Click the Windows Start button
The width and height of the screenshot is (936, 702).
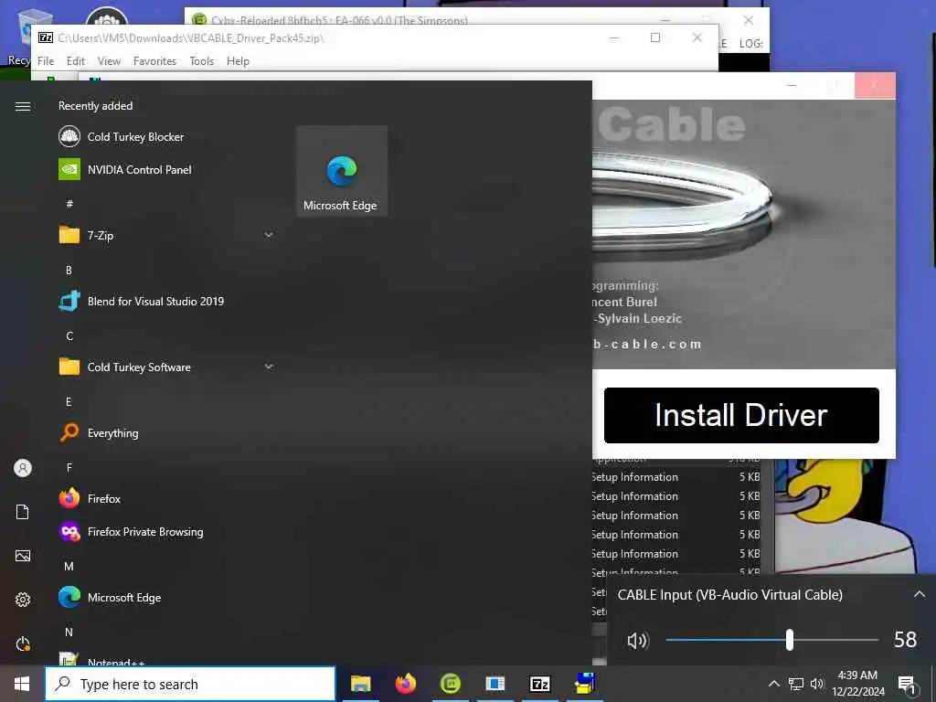(x=22, y=684)
